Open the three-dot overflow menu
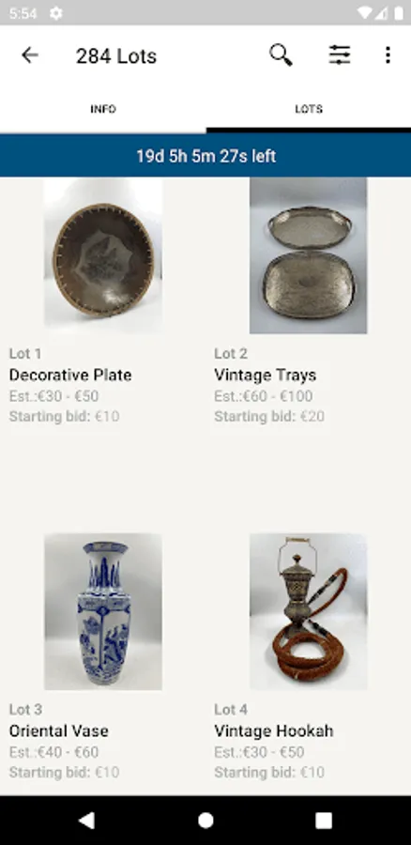Image resolution: width=411 pixels, height=845 pixels. tap(388, 55)
